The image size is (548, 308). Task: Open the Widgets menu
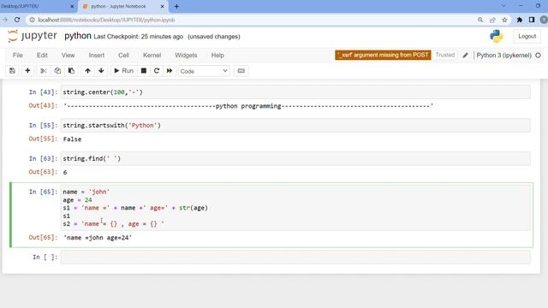186,55
